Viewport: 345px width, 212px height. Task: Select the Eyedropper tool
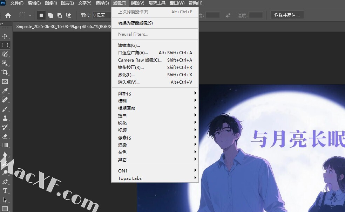click(x=5, y=91)
